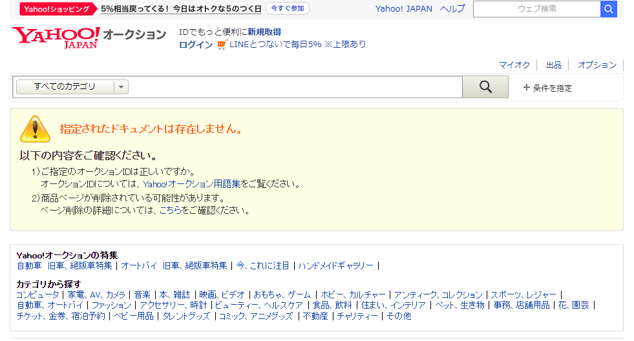
Task: Click the plus icon for 条件を指定
Action: 526,87
